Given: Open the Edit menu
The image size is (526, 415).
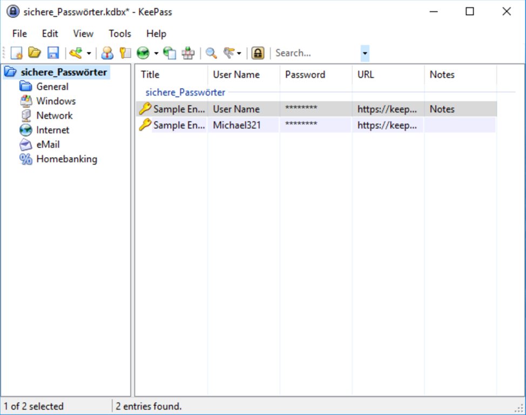Looking at the screenshot, I should click(x=50, y=34).
